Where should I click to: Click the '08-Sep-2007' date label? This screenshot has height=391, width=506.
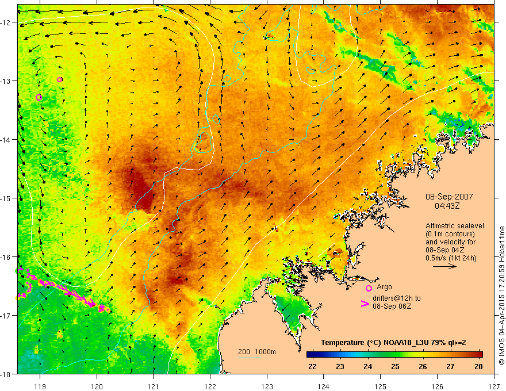point(449,197)
